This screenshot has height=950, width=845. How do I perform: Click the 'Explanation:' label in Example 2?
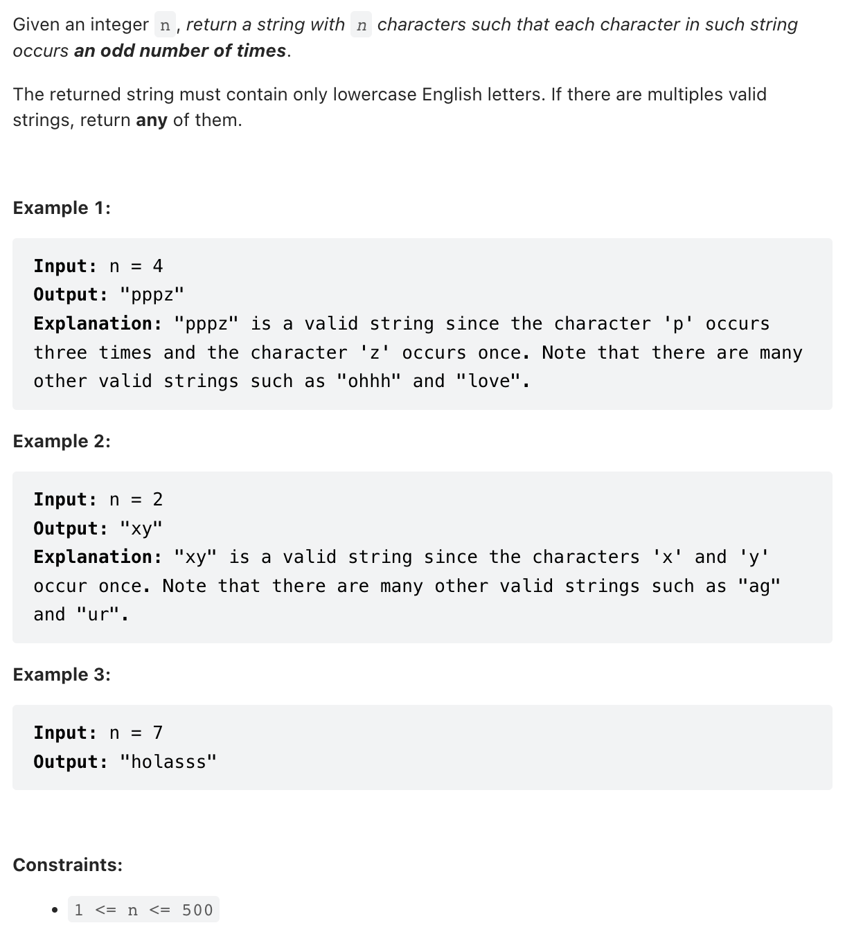click(x=98, y=557)
